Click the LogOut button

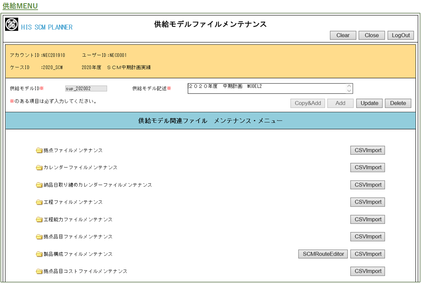pos(401,35)
